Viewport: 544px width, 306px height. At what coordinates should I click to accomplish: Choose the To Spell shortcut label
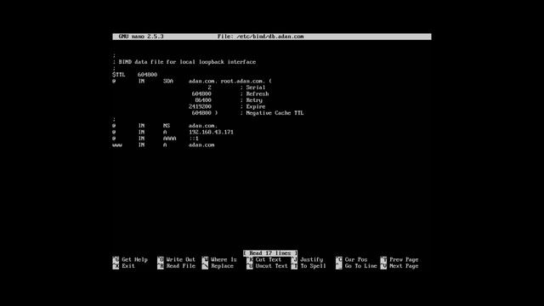pyautogui.click(x=313, y=266)
